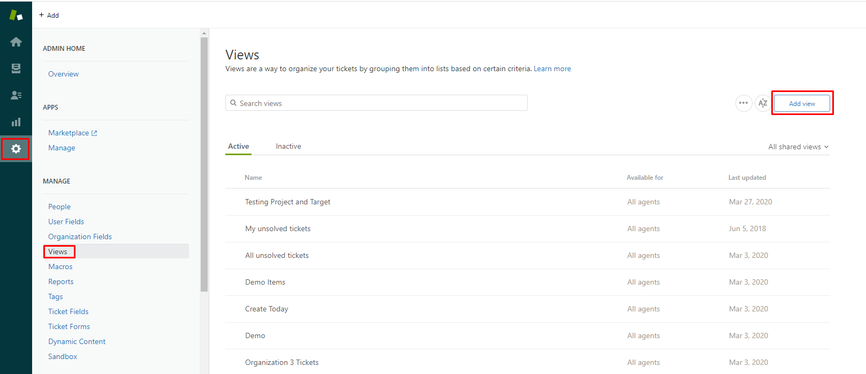Expand the All shared views dropdown
This screenshot has height=374, width=866.
798,147
